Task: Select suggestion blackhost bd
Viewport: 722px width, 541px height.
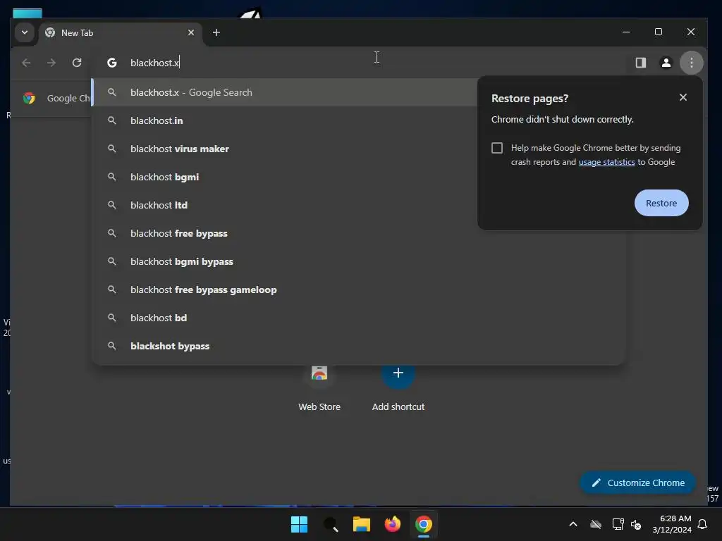Action: (x=358, y=318)
